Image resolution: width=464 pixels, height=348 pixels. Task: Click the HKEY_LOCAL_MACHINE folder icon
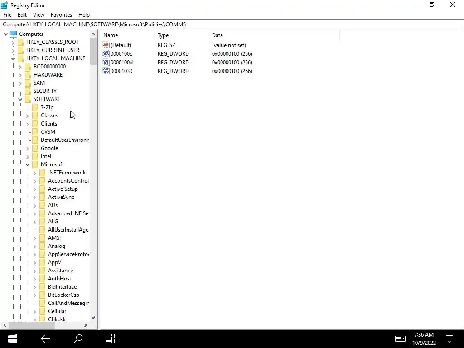pyautogui.click(x=20, y=58)
